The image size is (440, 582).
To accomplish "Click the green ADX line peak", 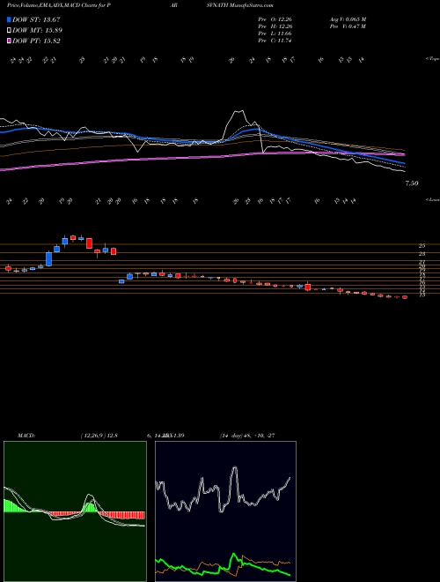I will (x=233, y=555).
